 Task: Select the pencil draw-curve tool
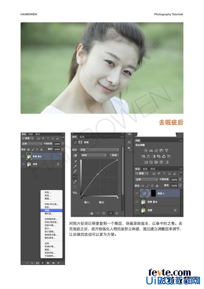coord(75,182)
